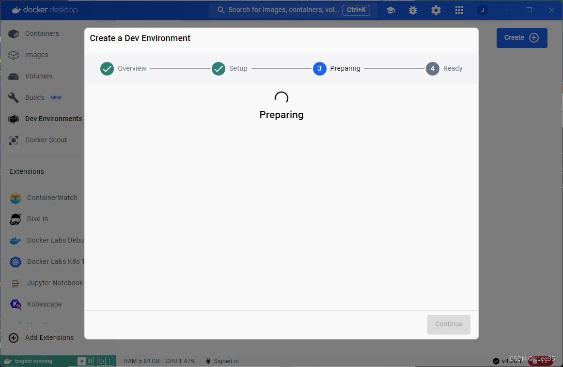Image resolution: width=563 pixels, height=367 pixels.
Task: Click the Setup step check icon
Action: click(x=219, y=69)
